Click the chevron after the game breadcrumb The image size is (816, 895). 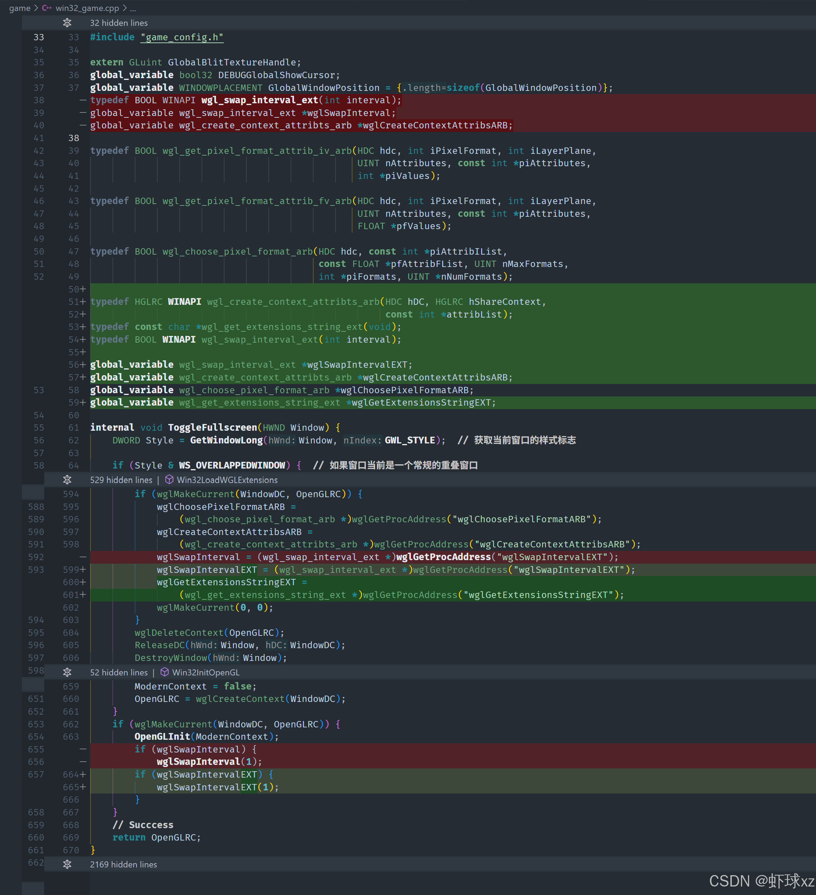point(36,8)
